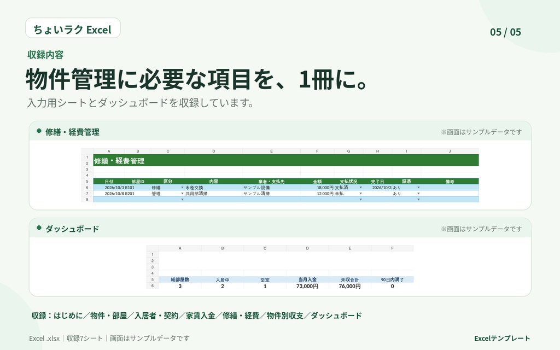Open 区分 dropdown in the 修繕 row
The height and width of the screenshot is (350, 560).
click(182, 188)
